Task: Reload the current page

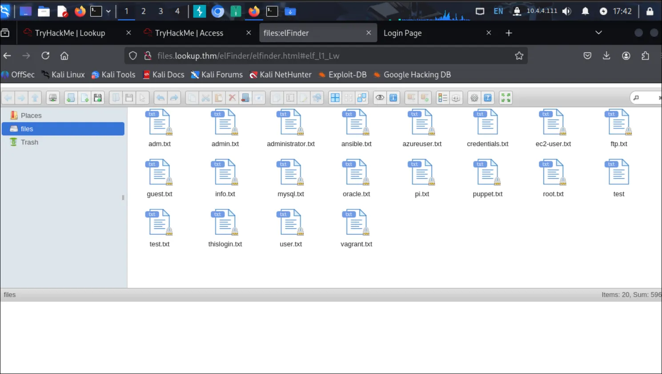Action: pos(45,56)
